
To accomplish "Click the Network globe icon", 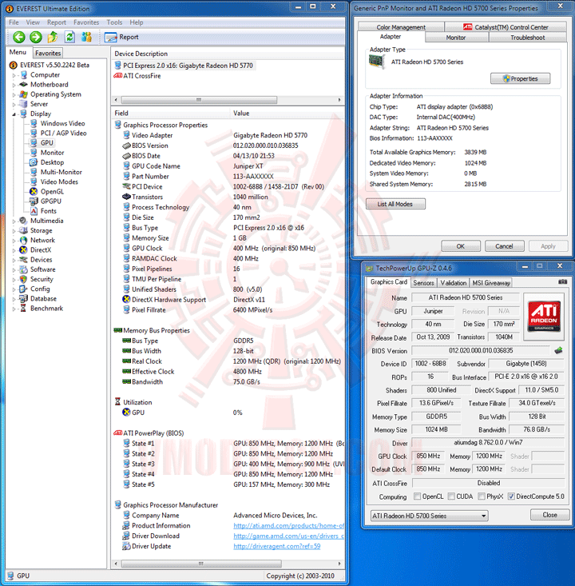I will [23, 240].
